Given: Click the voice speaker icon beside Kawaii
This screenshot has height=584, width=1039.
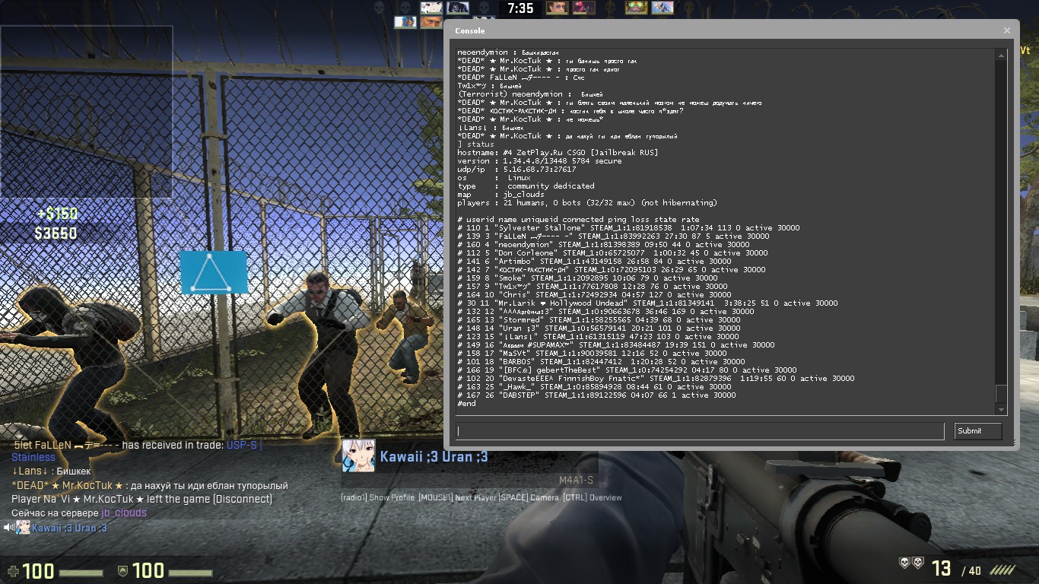Looking at the screenshot, I should pyautogui.click(x=8, y=528).
